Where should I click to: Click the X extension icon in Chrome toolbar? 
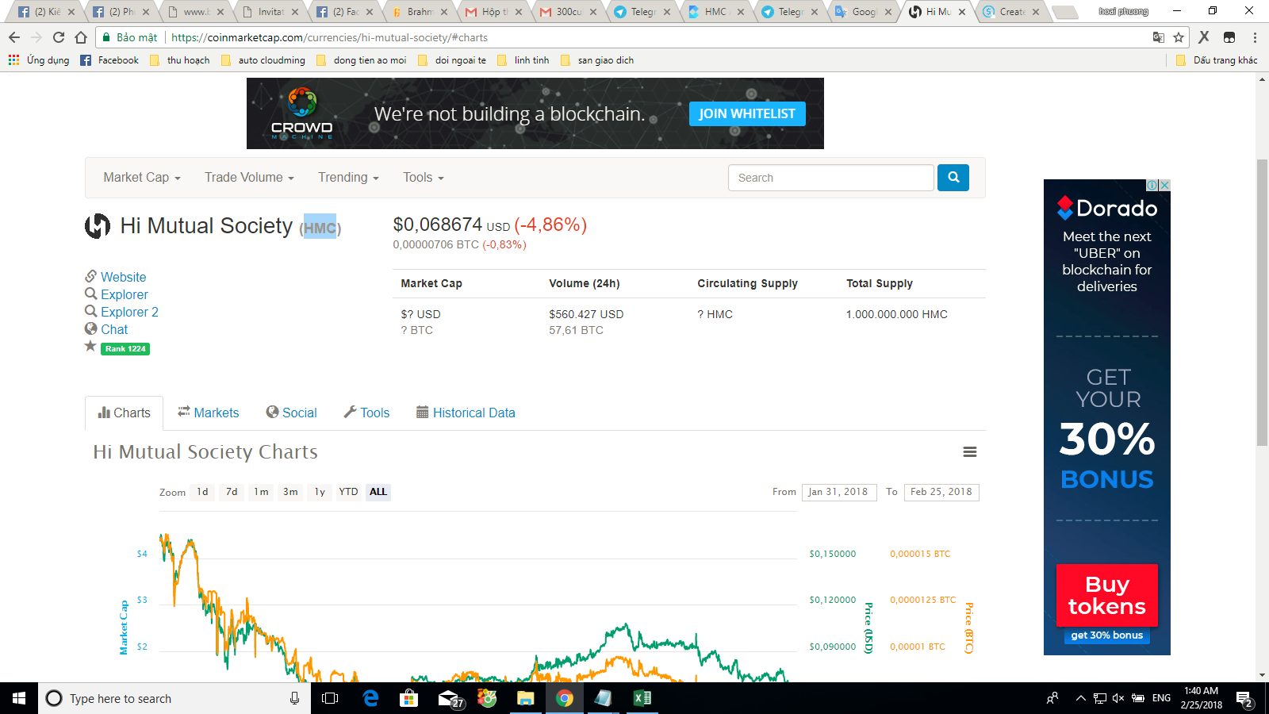pyautogui.click(x=1204, y=37)
